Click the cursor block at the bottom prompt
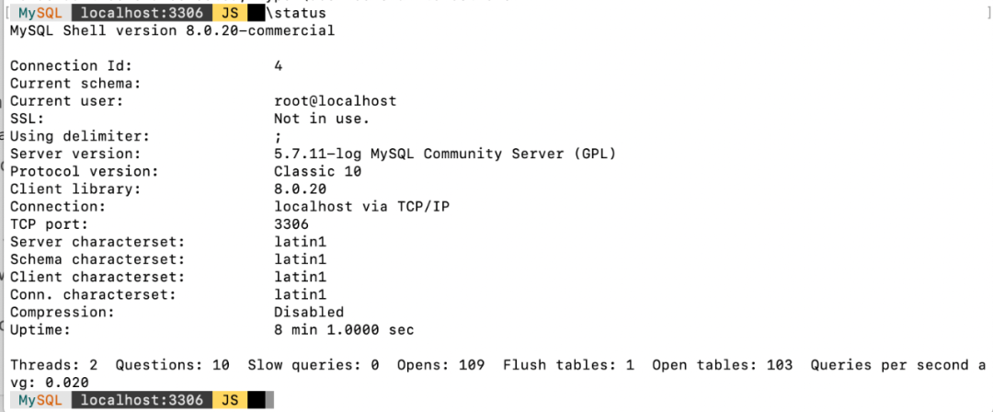Screen dimensions: 993x412 tap(257, 400)
